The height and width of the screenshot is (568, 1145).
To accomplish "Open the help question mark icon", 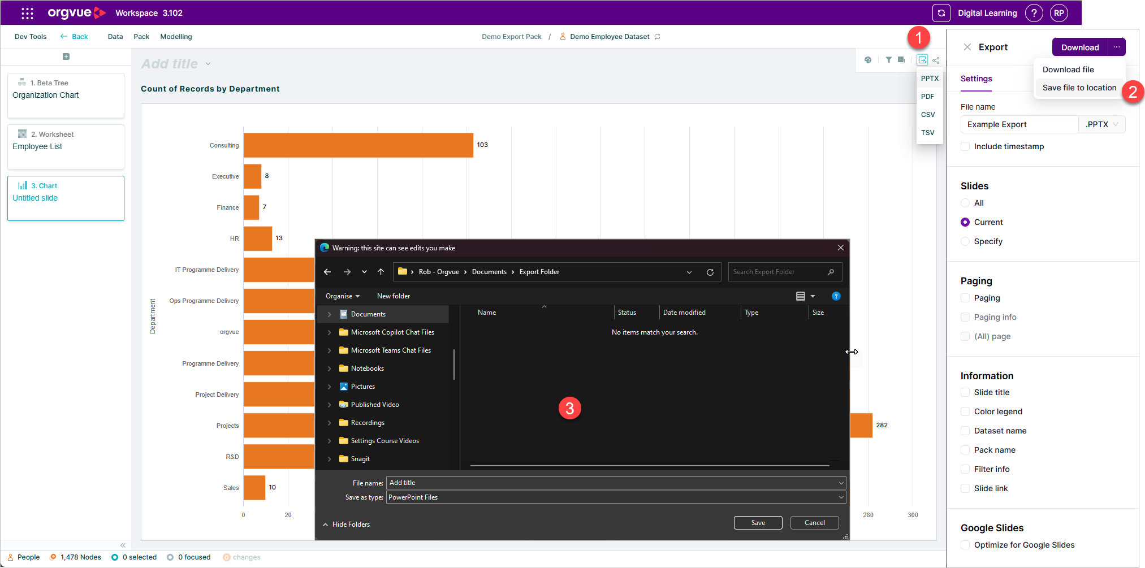I will click(x=1034, y=13).
